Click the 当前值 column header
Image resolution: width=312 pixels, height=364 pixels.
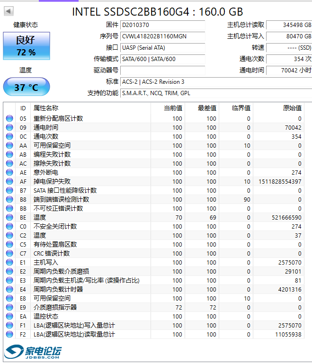[168, 108]
